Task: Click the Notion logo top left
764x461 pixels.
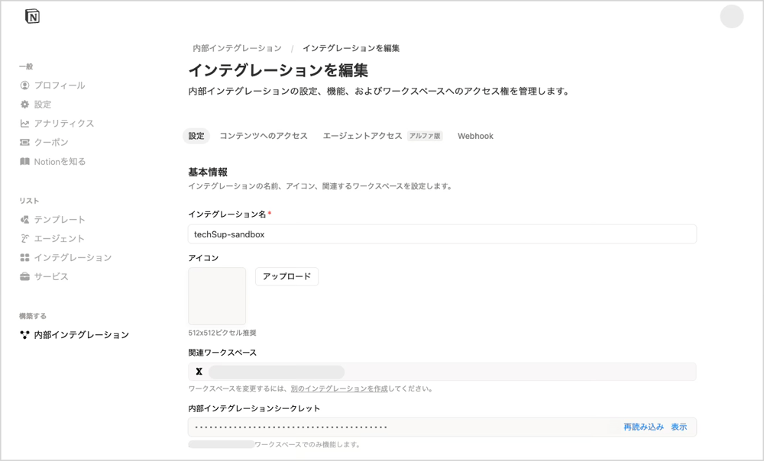Action: click(32, 15)
